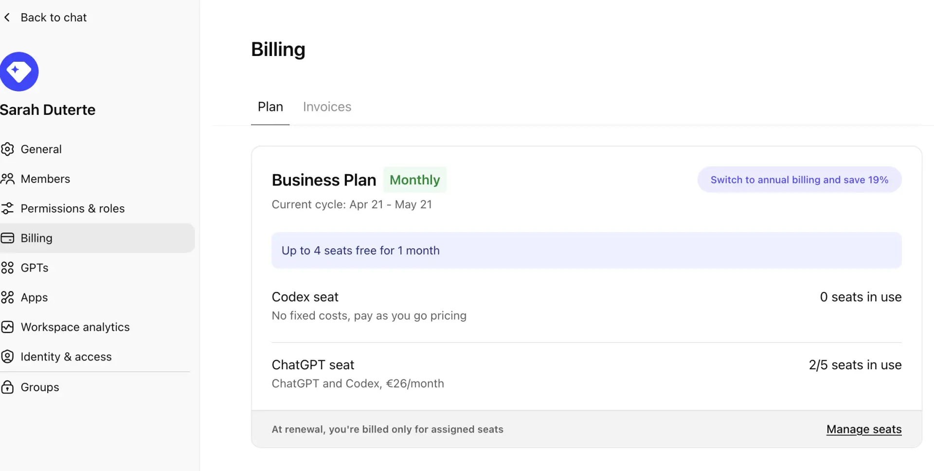Switch to the Invoices tab
The image size is (934, 471).
pos(327,107)
